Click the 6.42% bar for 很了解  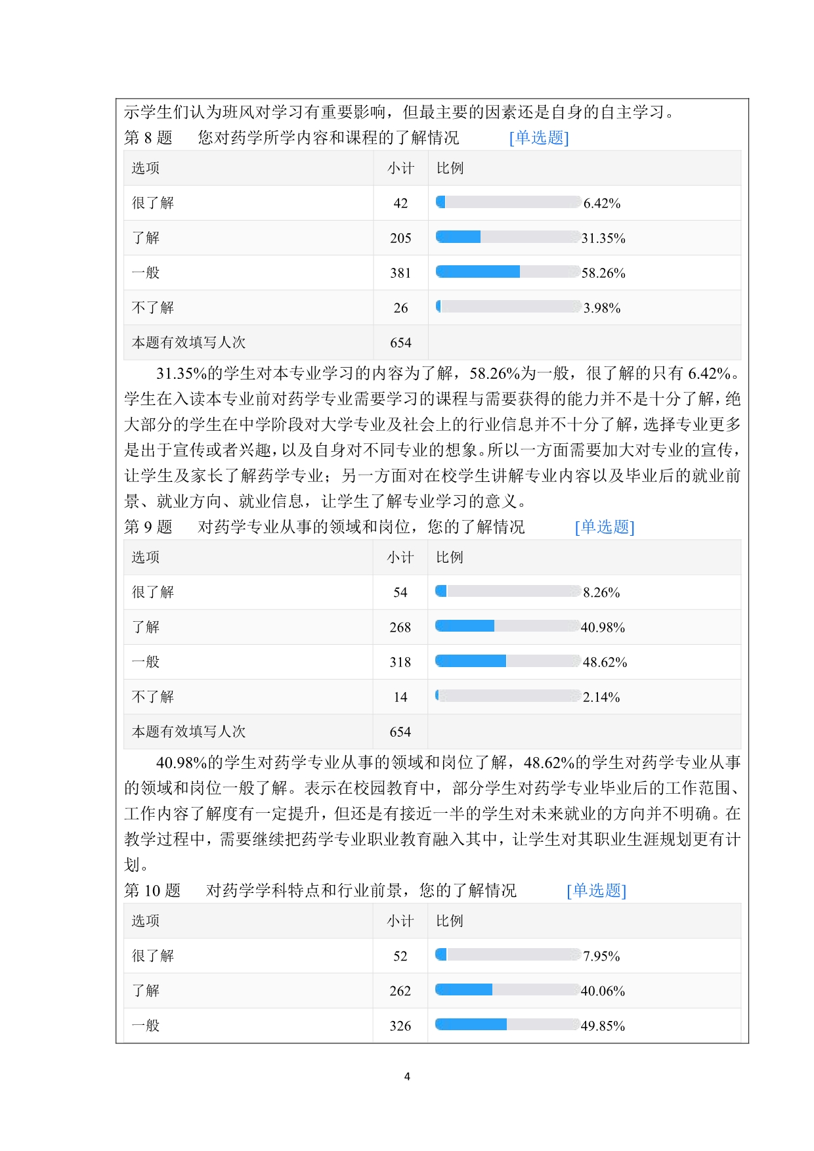(x=508, y=202)
